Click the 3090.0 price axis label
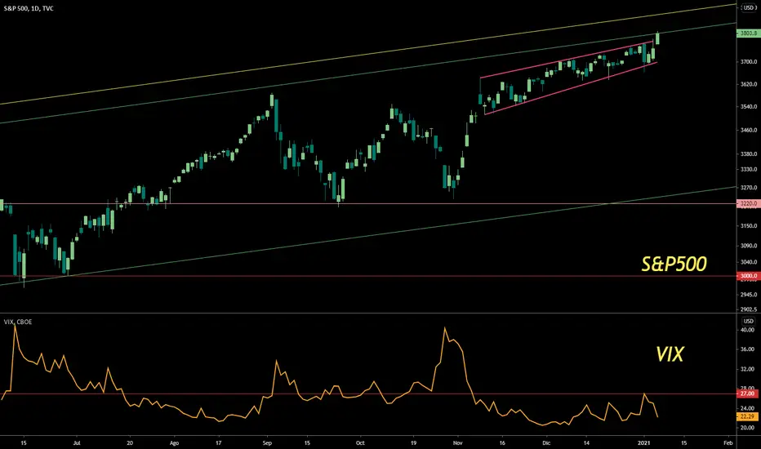The height and width of the screenshot is (449, 761). pos(749,246)
